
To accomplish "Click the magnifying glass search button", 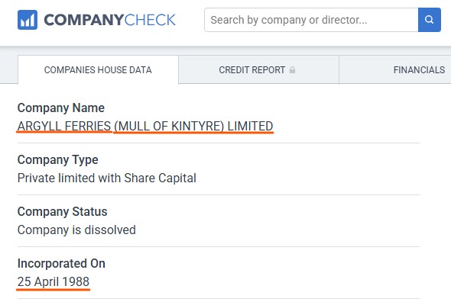I will pyautogui.click(x=429, y=20).
